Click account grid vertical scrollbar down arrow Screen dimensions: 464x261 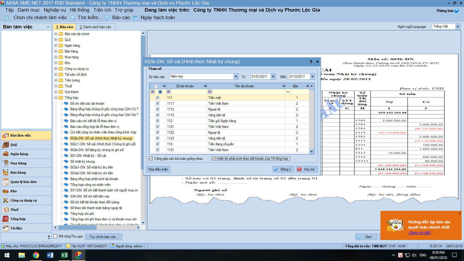312,152
